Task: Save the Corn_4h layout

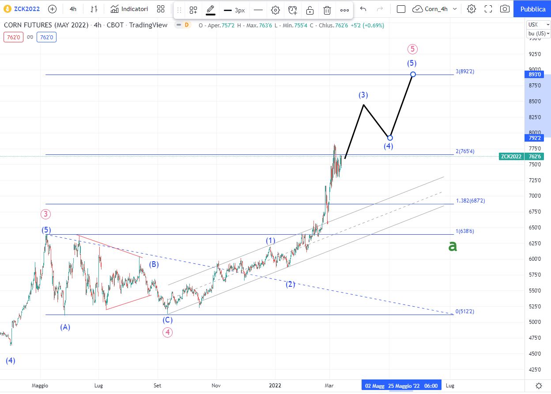Action: [431, 9]
